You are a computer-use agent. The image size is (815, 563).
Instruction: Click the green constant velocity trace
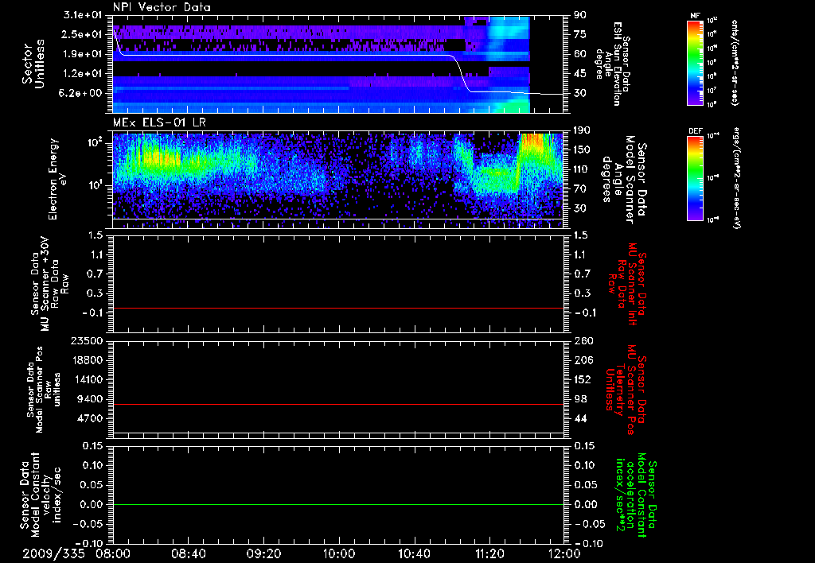(337, 504)
